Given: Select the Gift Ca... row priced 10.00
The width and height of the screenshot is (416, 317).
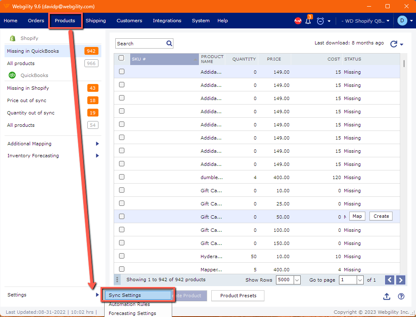Looking at the screenshot, I should (122, 190).
